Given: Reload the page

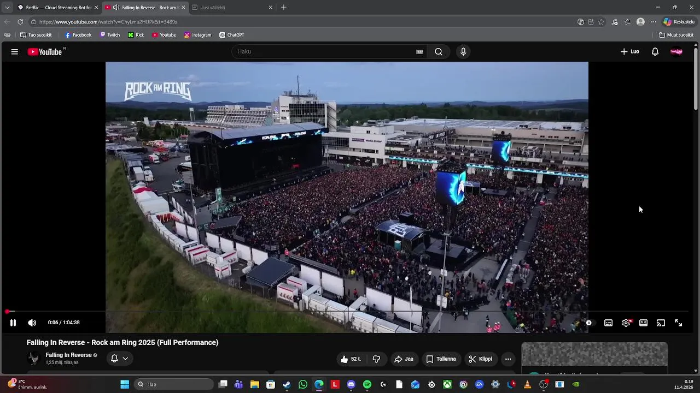Looking at the screenshot, I should 20,22.
